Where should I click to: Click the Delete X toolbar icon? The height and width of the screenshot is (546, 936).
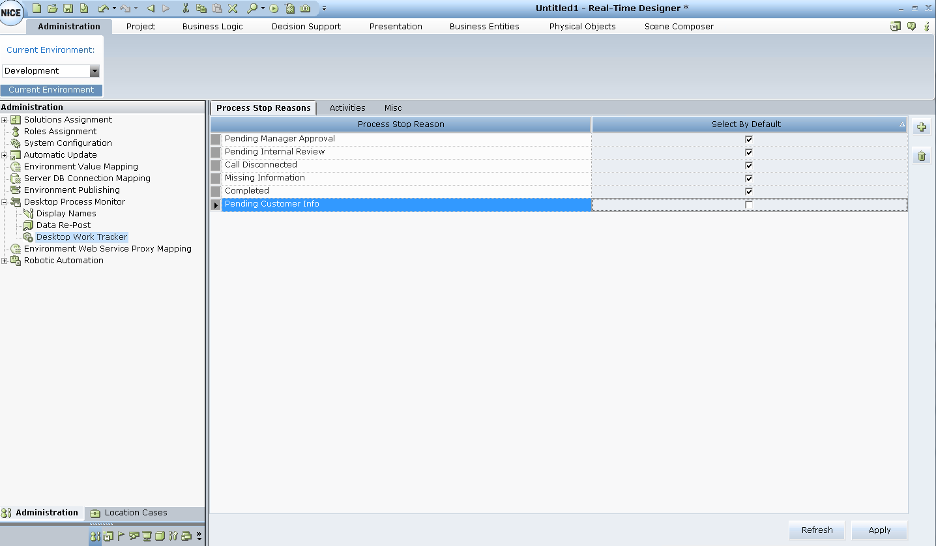click(x=233, y=8)
